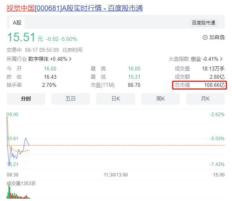Click the 昨收 value 16.43

[50, 77]
